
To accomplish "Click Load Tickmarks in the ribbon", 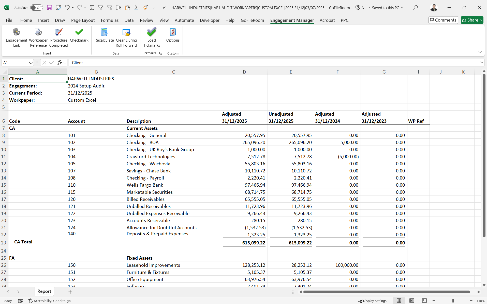I will [152, 38].
